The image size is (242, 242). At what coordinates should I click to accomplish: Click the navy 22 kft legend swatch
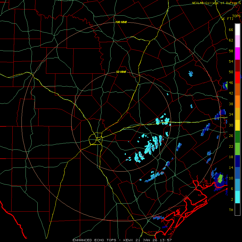(237, 161)
